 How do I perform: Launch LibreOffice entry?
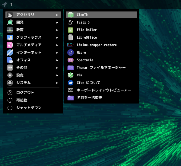click(x=101, y=37)
